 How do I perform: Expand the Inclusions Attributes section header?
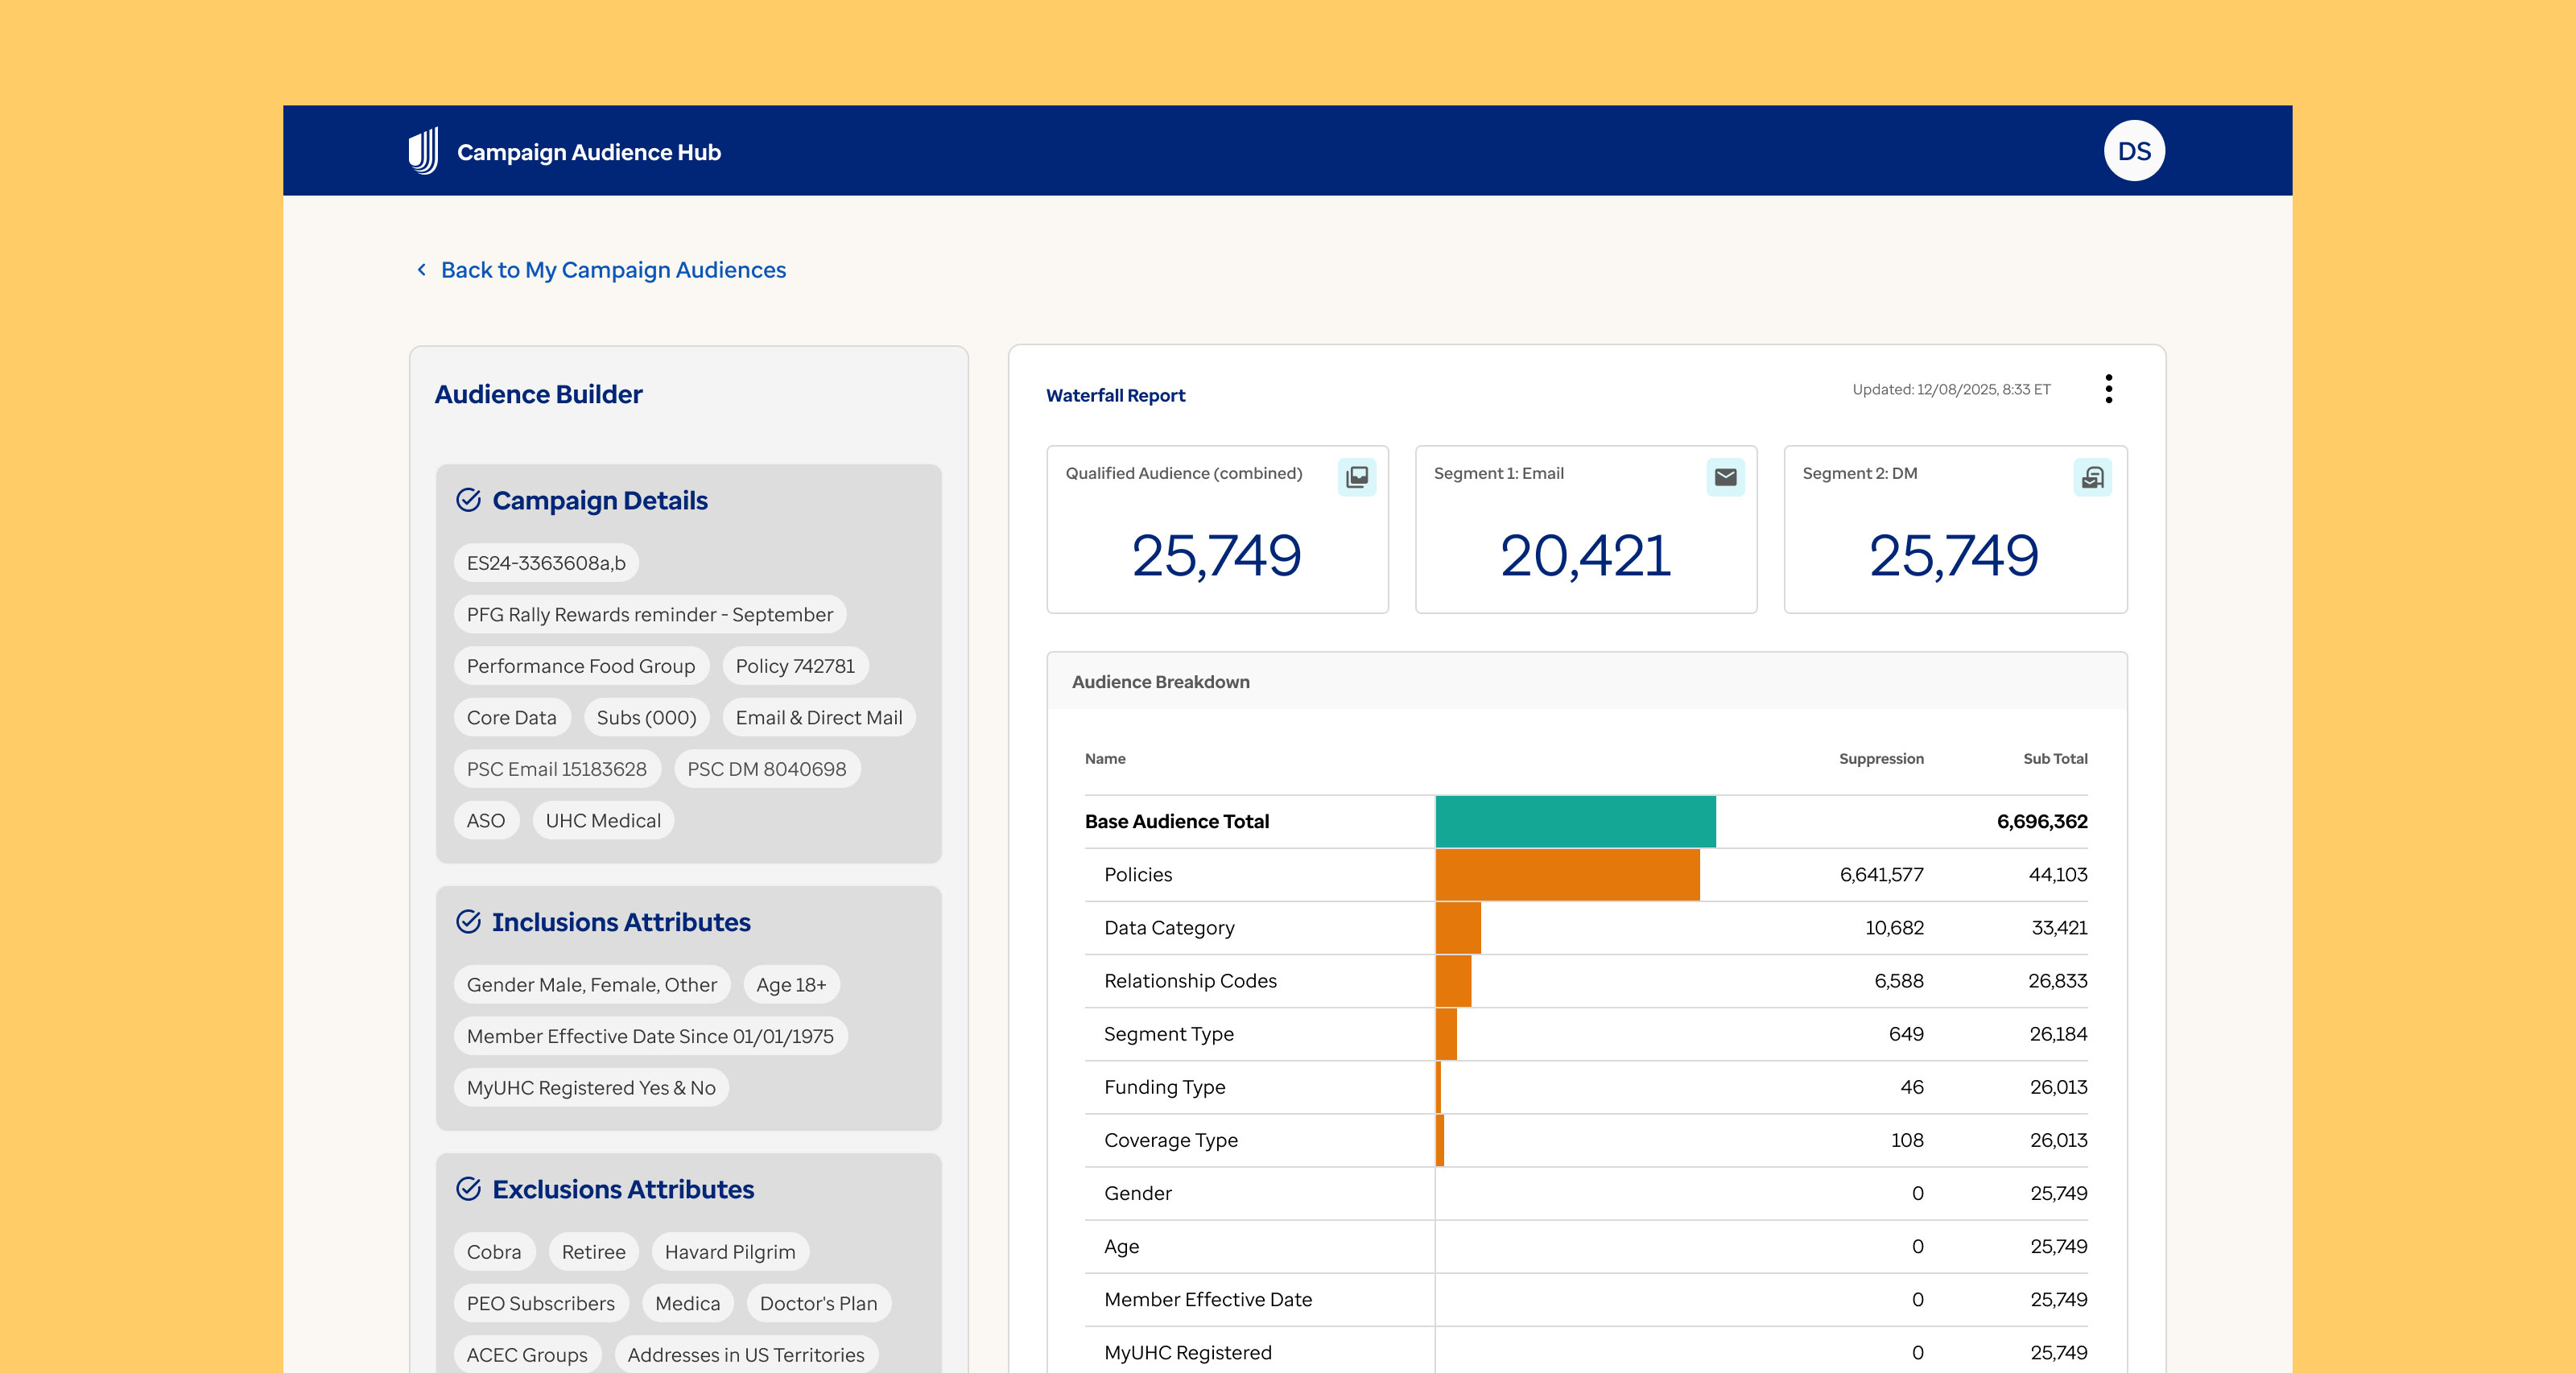620,922
